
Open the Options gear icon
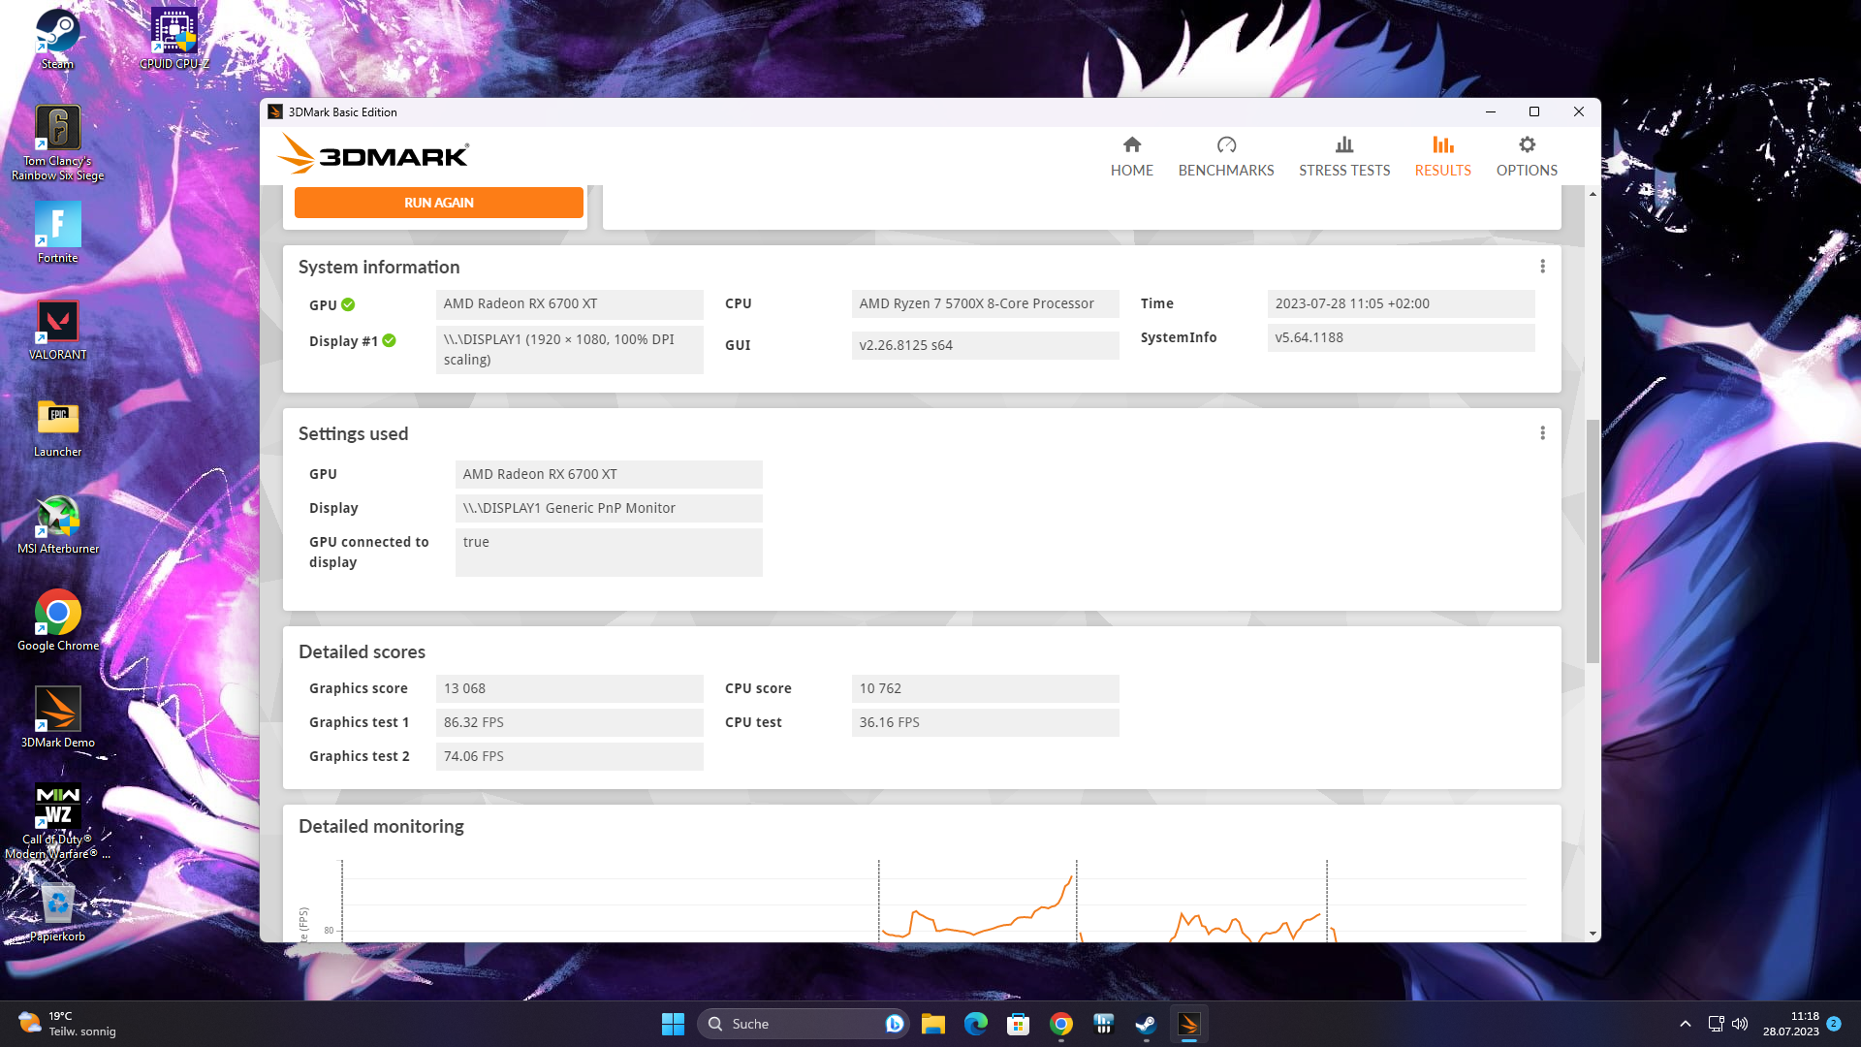(1527, 145)
